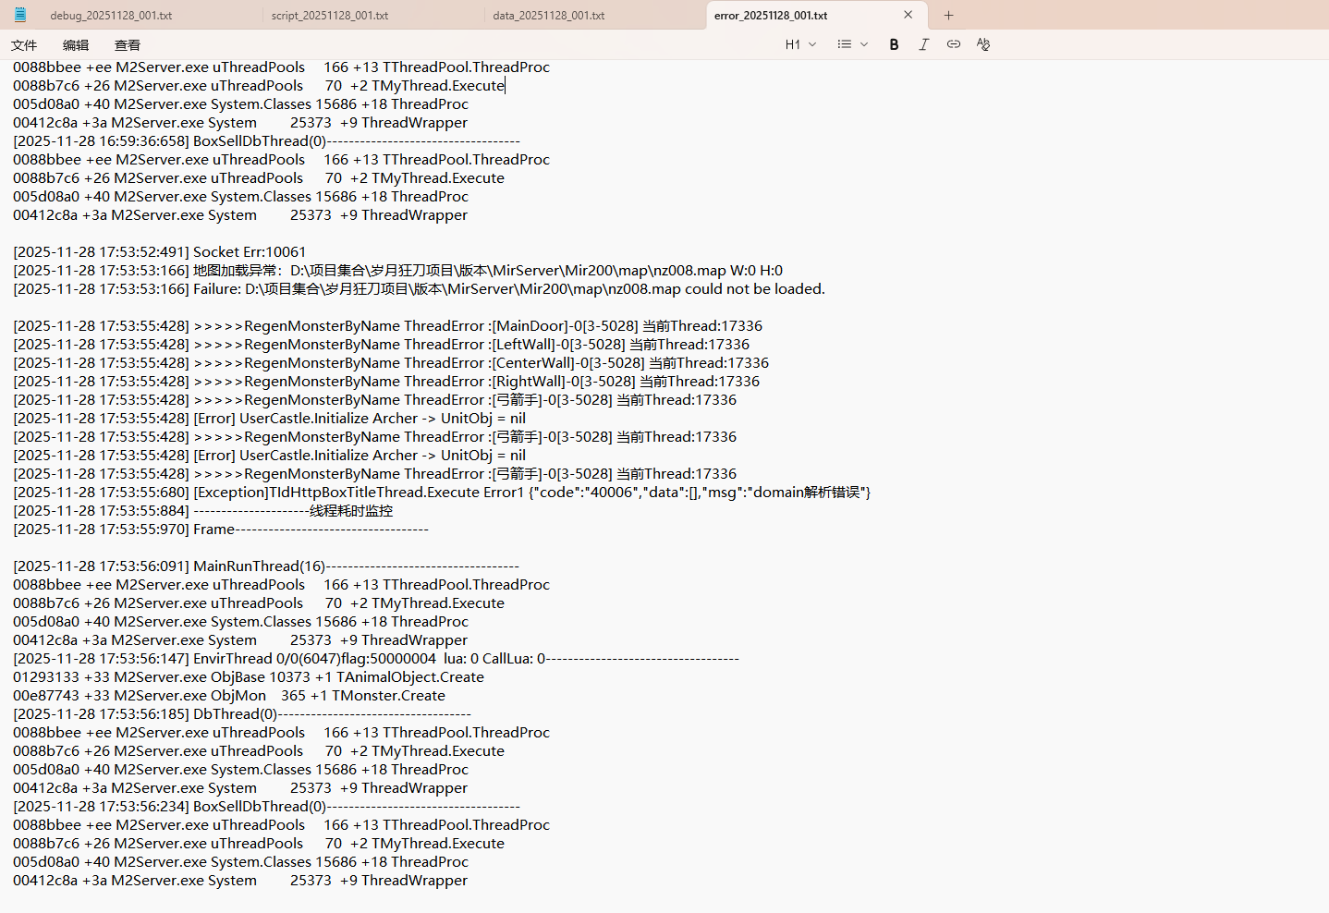Viewport: 1329px width, 913px height.
Task: Click the line containing domain解析错误
Action: pos(531,493)
